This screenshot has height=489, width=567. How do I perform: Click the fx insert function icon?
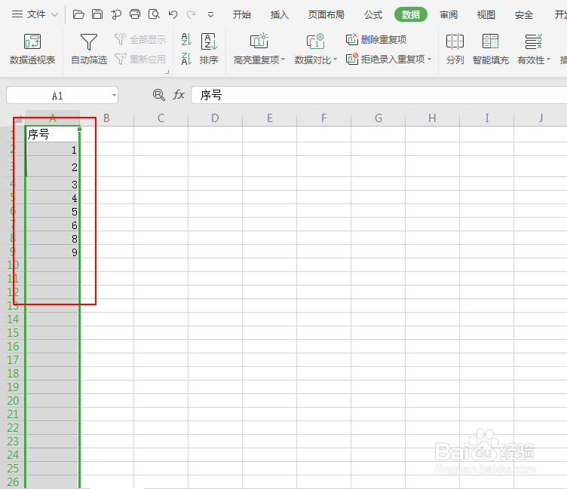point(179,95)
